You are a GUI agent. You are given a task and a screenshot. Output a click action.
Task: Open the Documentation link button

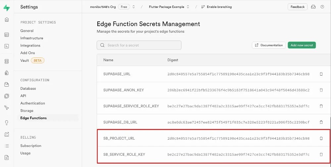268,45
